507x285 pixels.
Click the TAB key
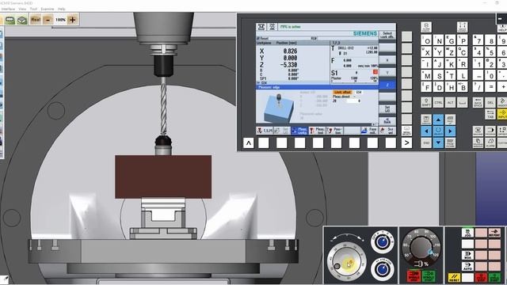tap(490, 114)
